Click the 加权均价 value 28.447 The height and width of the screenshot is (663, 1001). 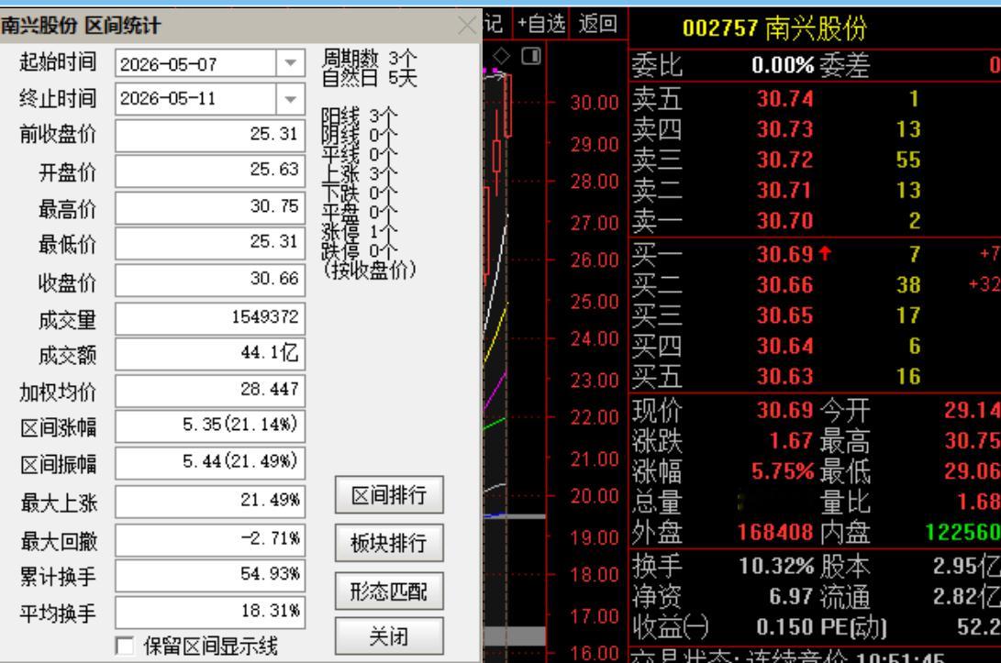pyautogui.click(x=210, y=390)
